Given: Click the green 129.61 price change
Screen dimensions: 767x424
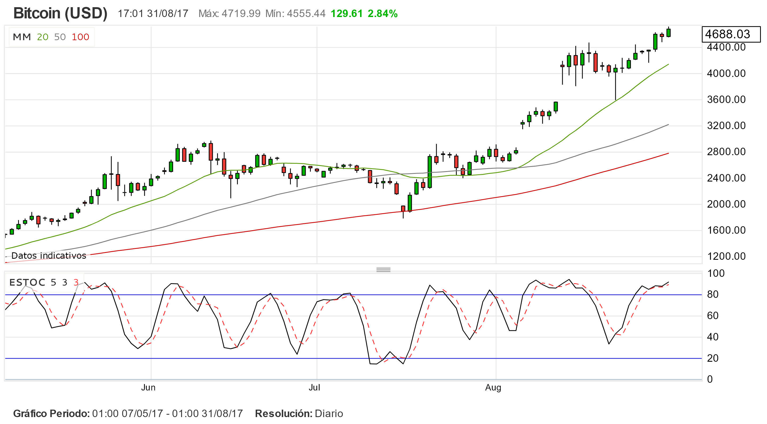Looking at the screenshot, I should pos(346,14).
